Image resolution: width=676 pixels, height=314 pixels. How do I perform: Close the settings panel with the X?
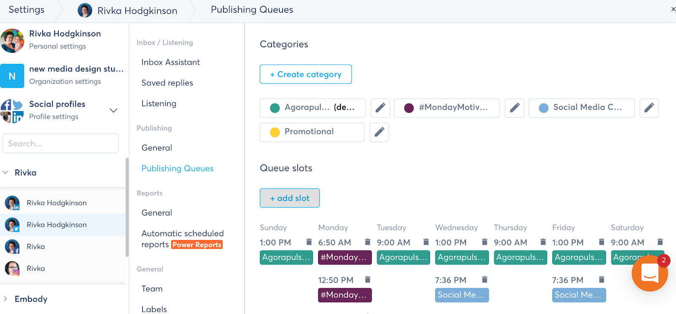coord(673,9)
